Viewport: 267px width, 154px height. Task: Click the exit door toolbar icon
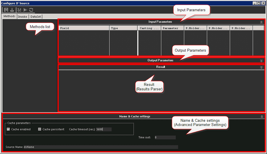click(6, 10)
